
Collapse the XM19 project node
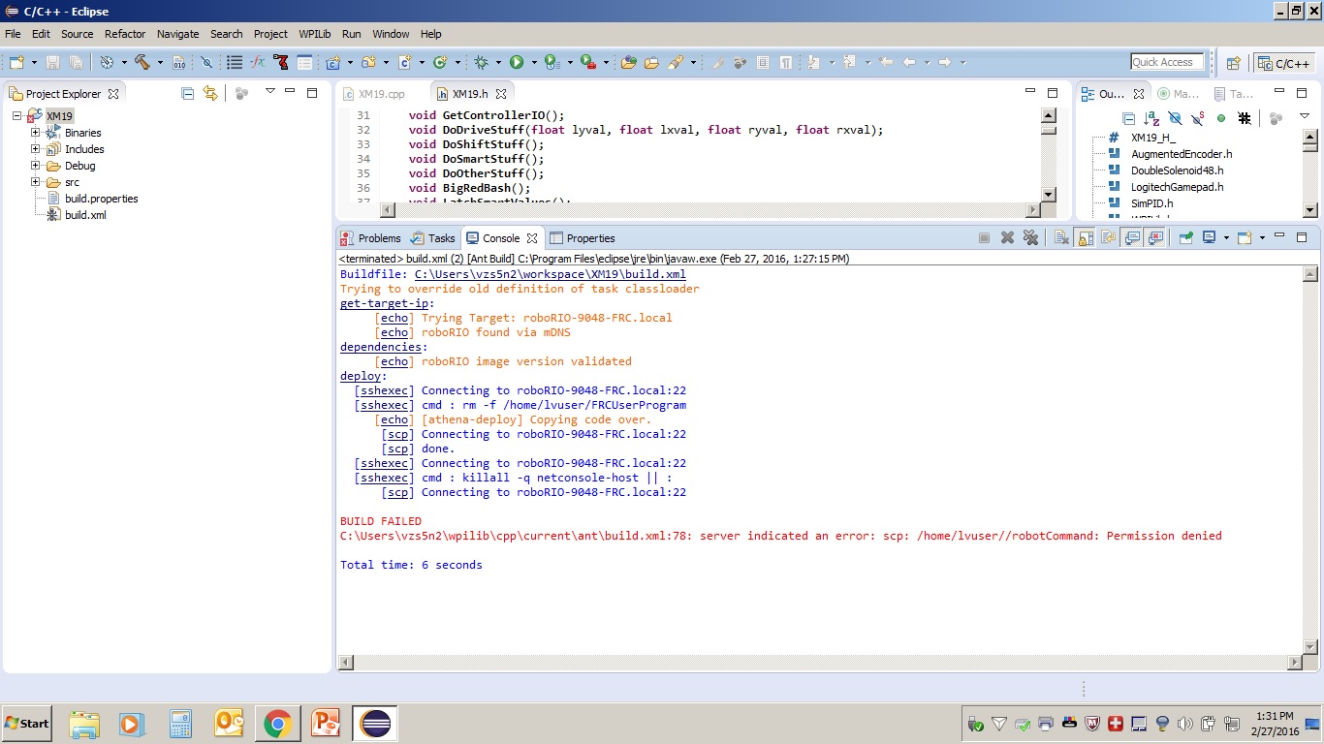pos(18,116)
